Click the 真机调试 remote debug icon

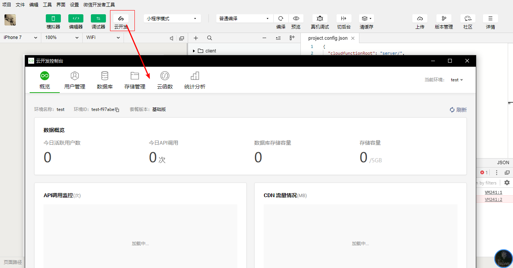coord(320,19)
